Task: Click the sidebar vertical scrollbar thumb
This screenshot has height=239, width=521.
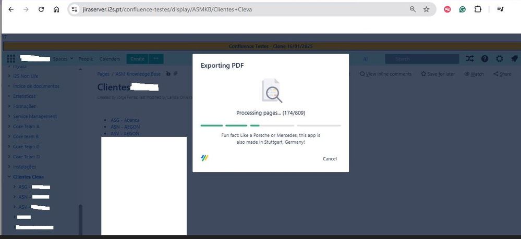Action: click(x=80, y=219)
